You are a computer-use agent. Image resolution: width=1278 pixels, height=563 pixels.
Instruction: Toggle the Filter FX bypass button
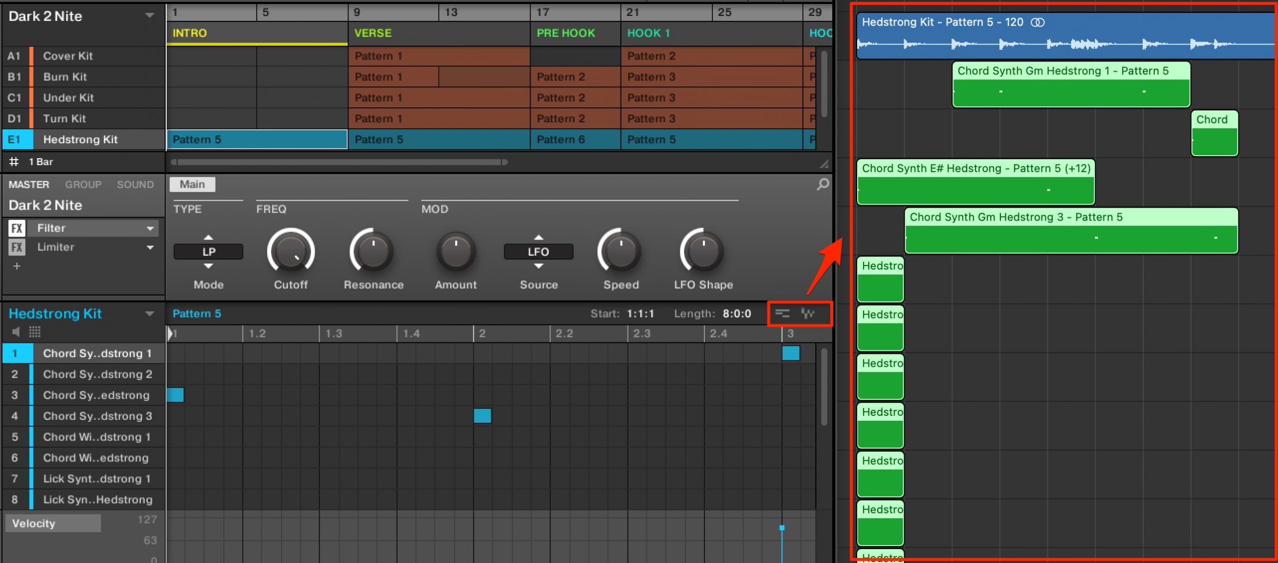pyautogui.click(x=17, y=228)
